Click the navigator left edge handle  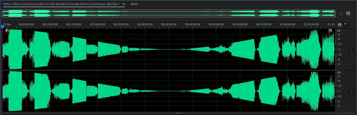(3, 13)
